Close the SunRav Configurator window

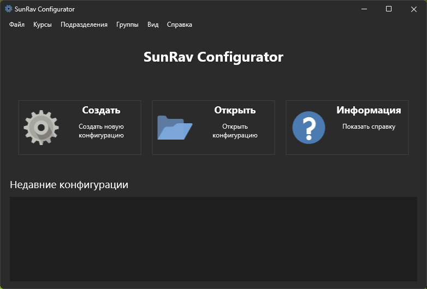pyautogui.click(x=414, y=9)
